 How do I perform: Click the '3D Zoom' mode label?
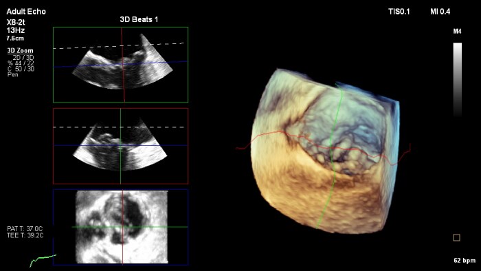point(20,51)
